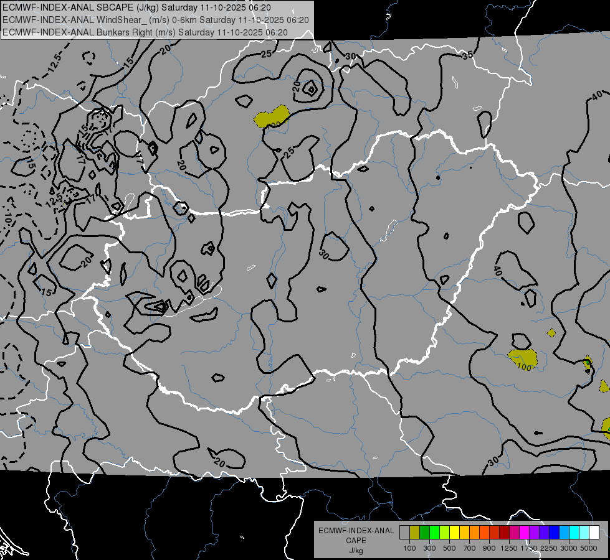Viewport: 610px width, 560px height.
Task: Click the 700 legend tick label
Action: click(x=470, y=548)
